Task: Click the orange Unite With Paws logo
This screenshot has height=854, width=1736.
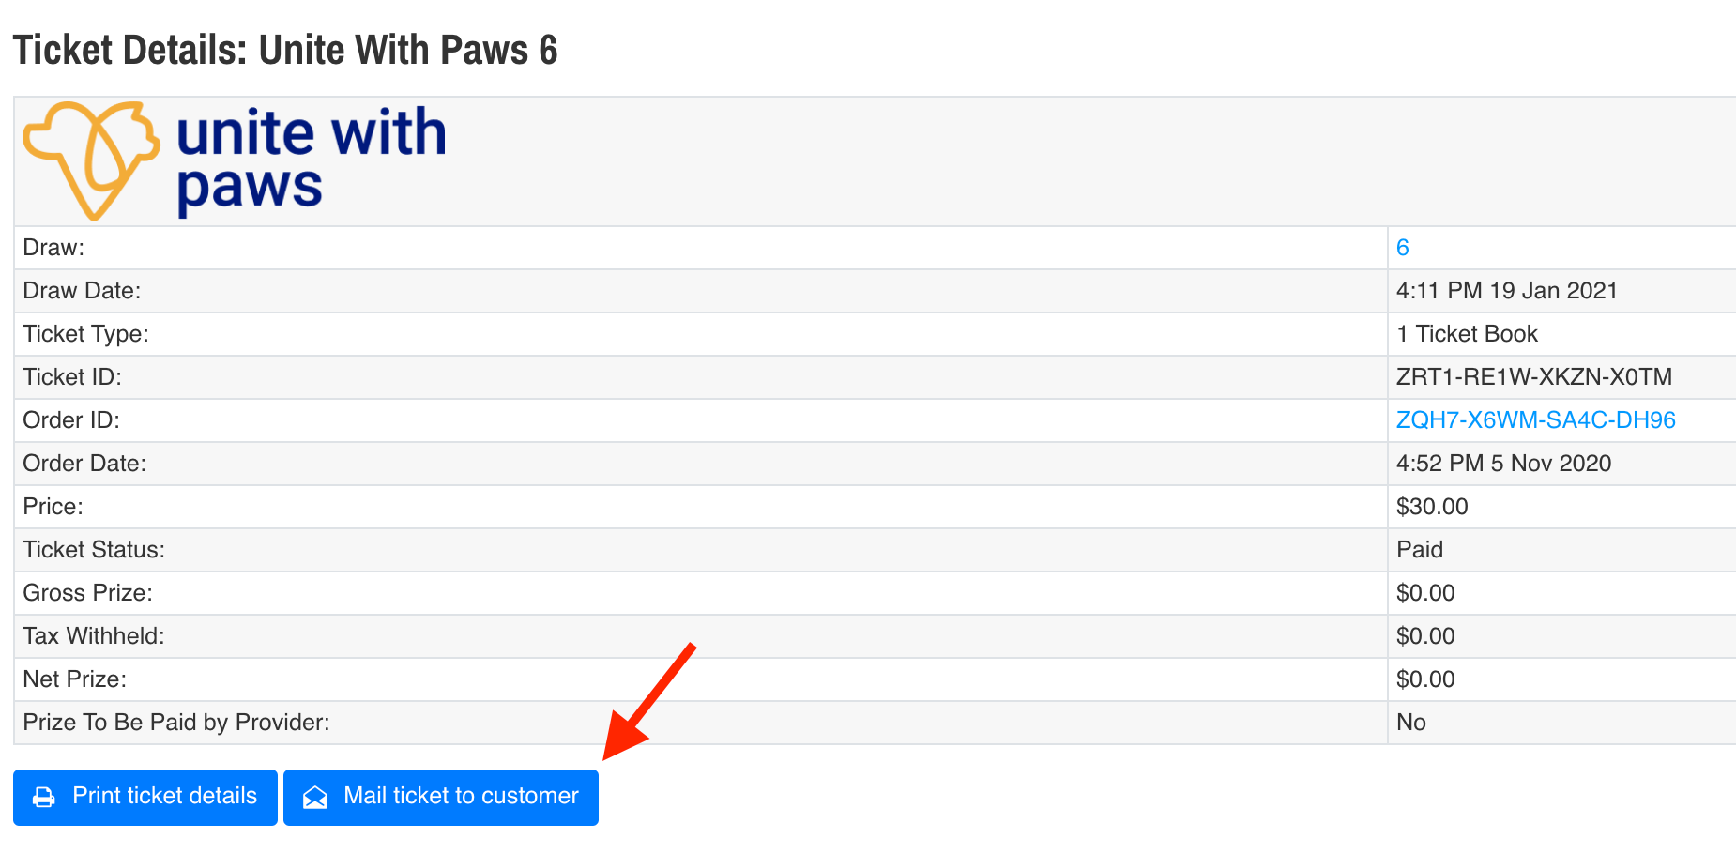Action: click(x=90, y=160)
